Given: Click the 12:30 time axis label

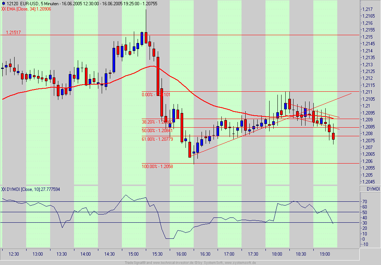Looking at the screenshot, I should click(x=13, y=254).
